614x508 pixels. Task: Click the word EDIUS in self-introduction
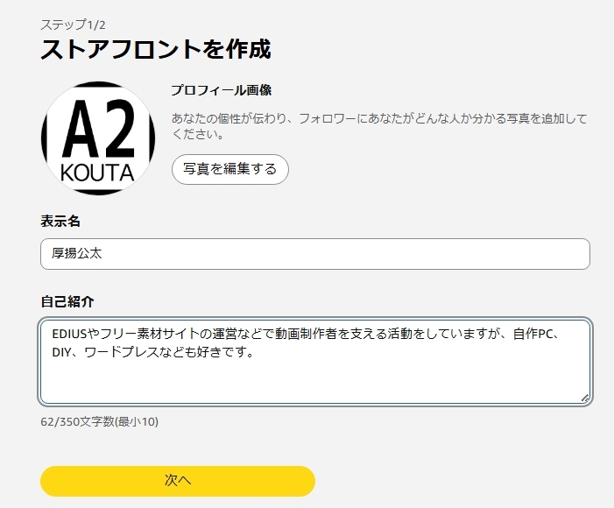click(69, 334)
